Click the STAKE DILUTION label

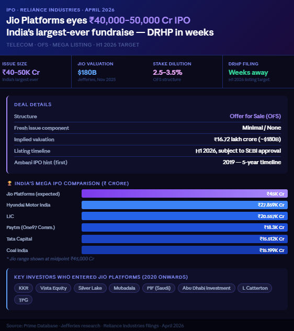(x=172, y=64)
